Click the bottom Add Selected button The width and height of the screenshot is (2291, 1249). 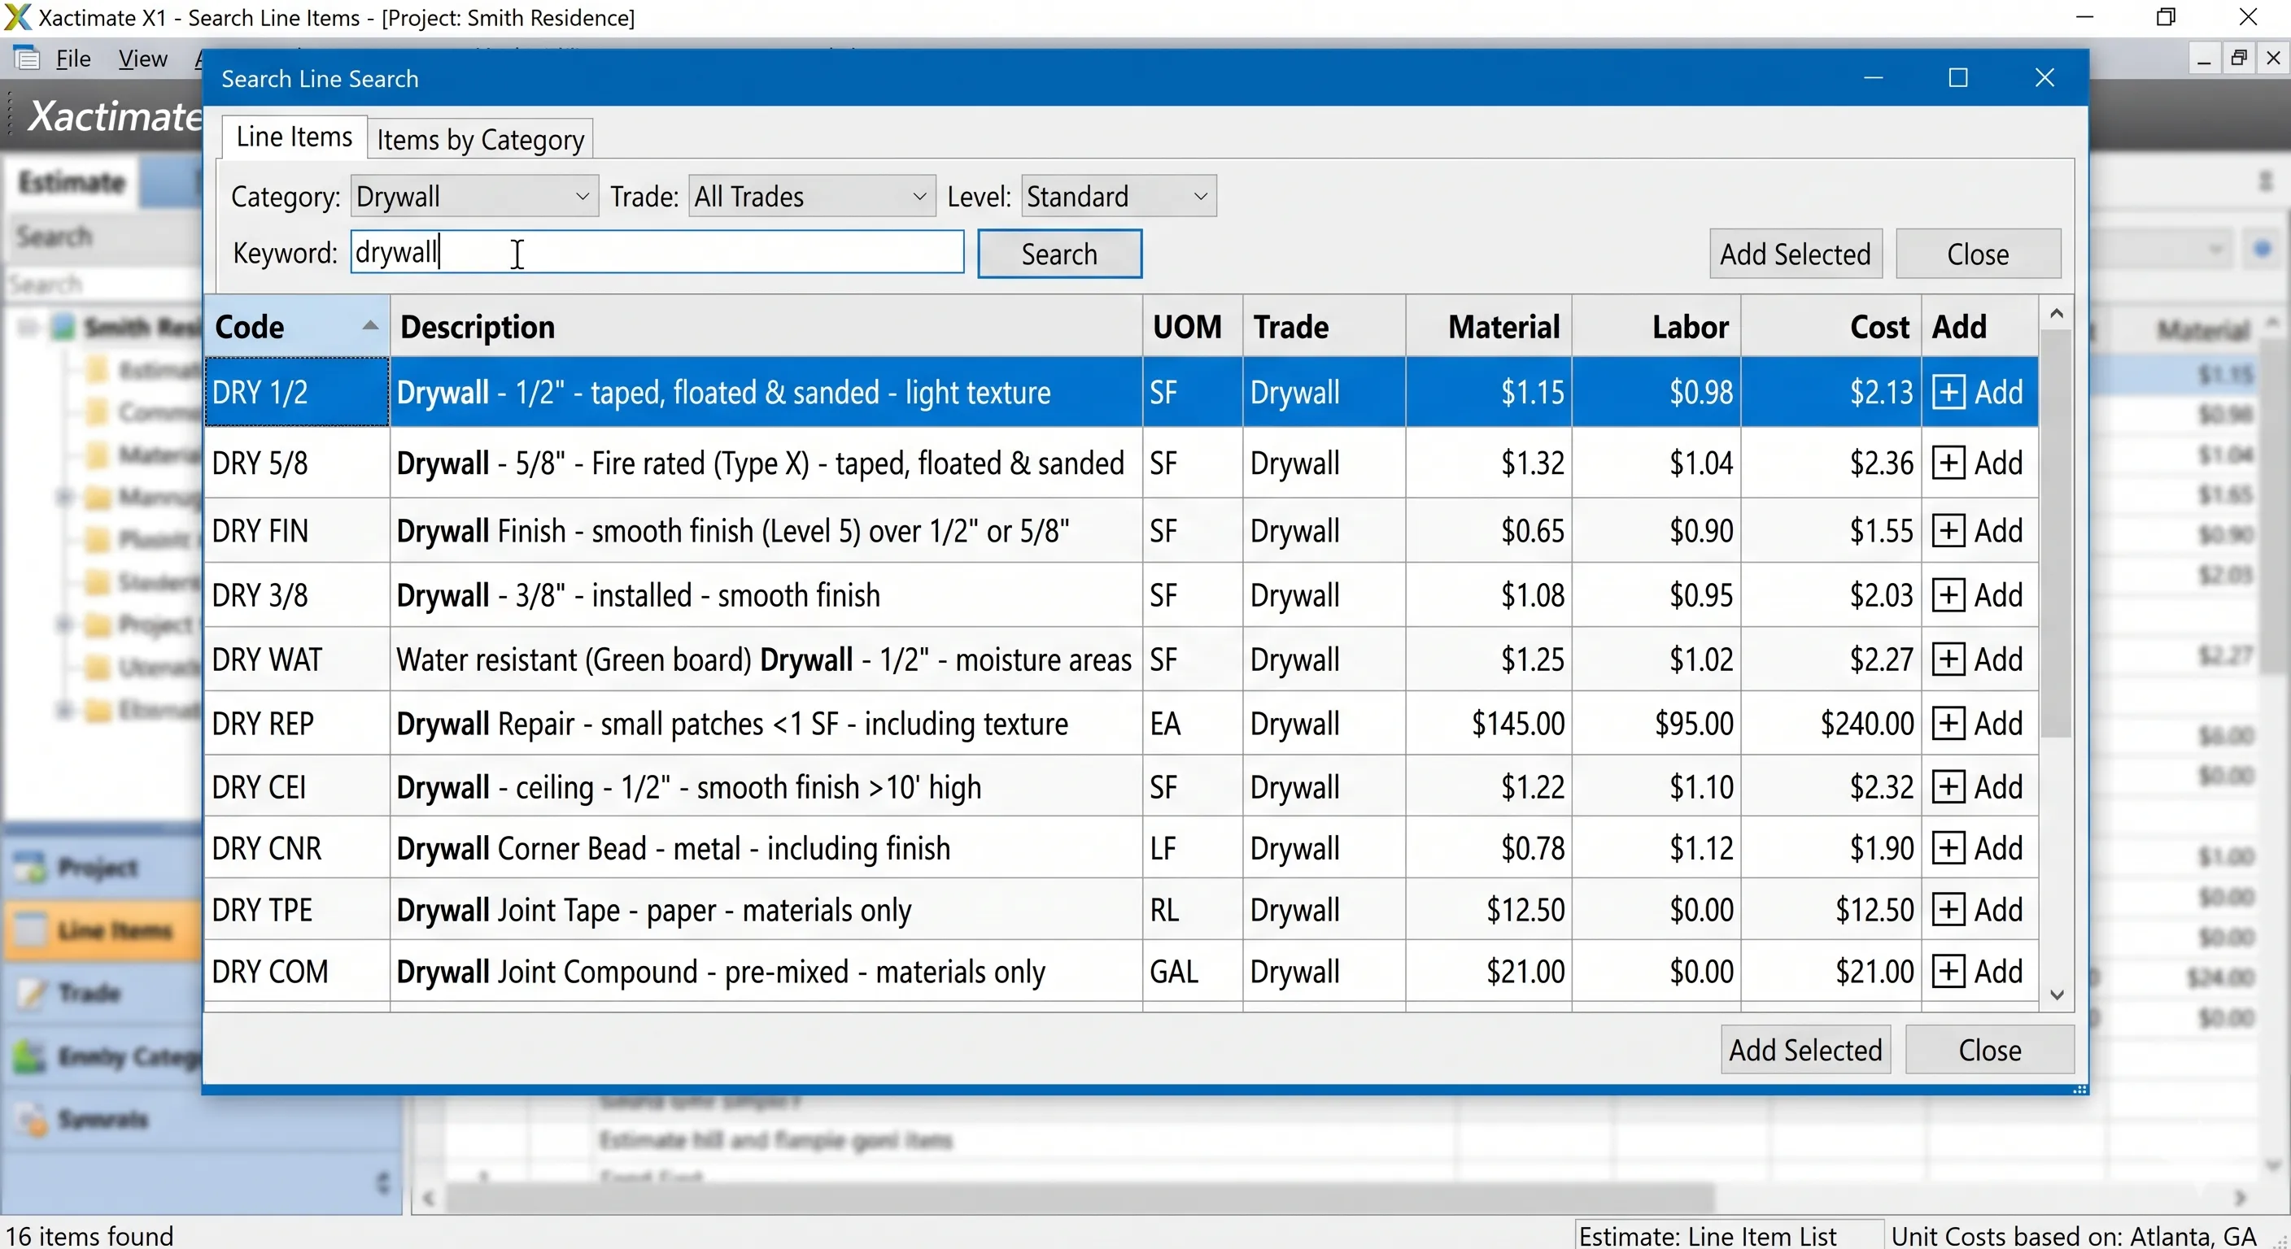(x=1805, y=1050)
